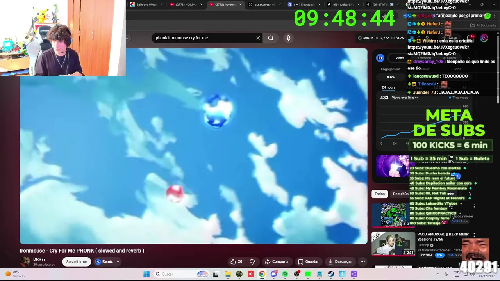Open the PACO AMOROSO BZRP video thumbnail
This screenshot has width=500, height=281.
[x=393, y=244]
